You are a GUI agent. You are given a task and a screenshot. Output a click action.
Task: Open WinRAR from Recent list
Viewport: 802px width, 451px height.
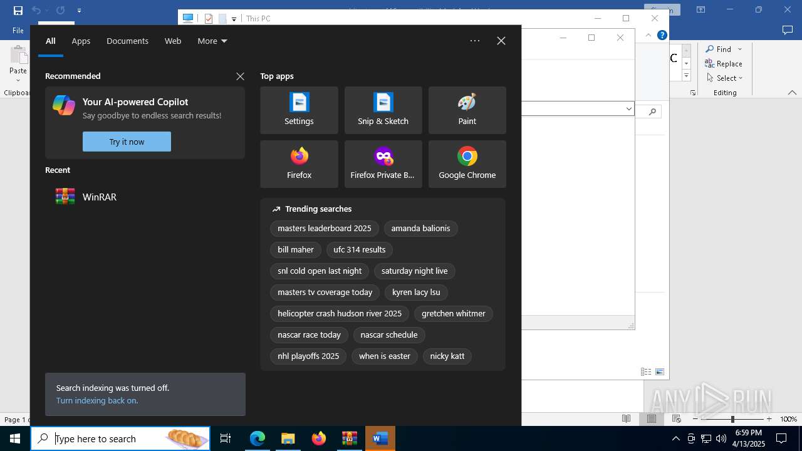(145, 197)
